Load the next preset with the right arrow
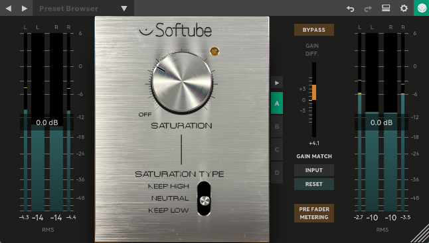The height and width of the screenshot is (243, 429). point(25,9)
